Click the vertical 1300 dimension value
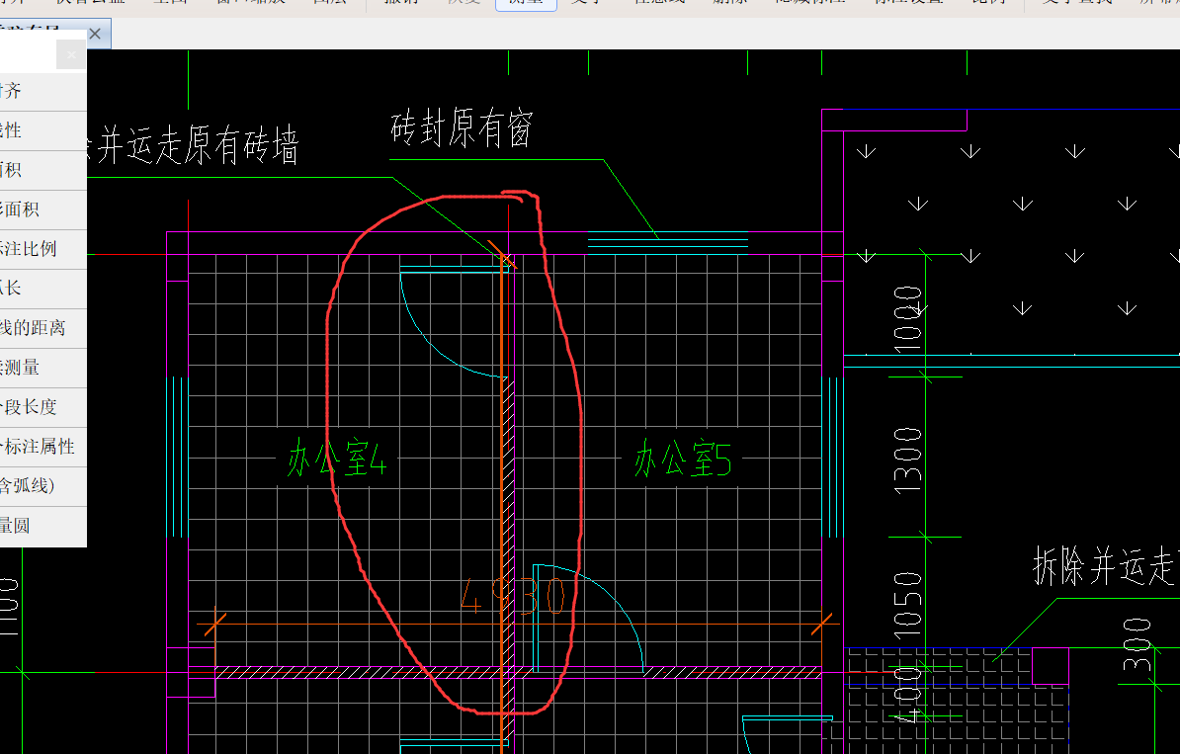This screenshot has width=1180, height=754. click(x=907, y=461)
